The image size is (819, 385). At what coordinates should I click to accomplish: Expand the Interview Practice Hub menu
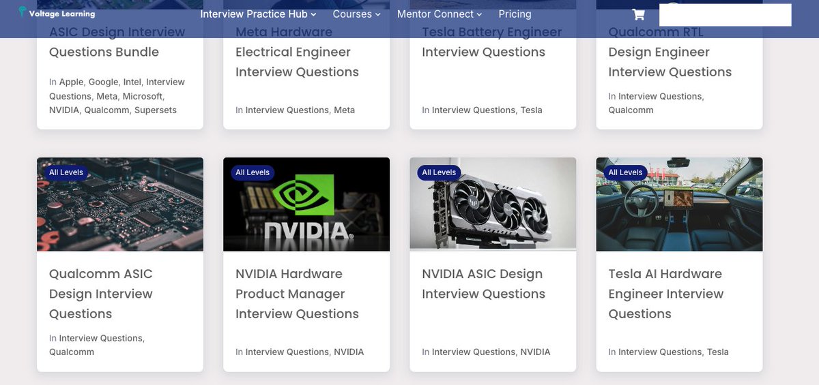(258, 14)
